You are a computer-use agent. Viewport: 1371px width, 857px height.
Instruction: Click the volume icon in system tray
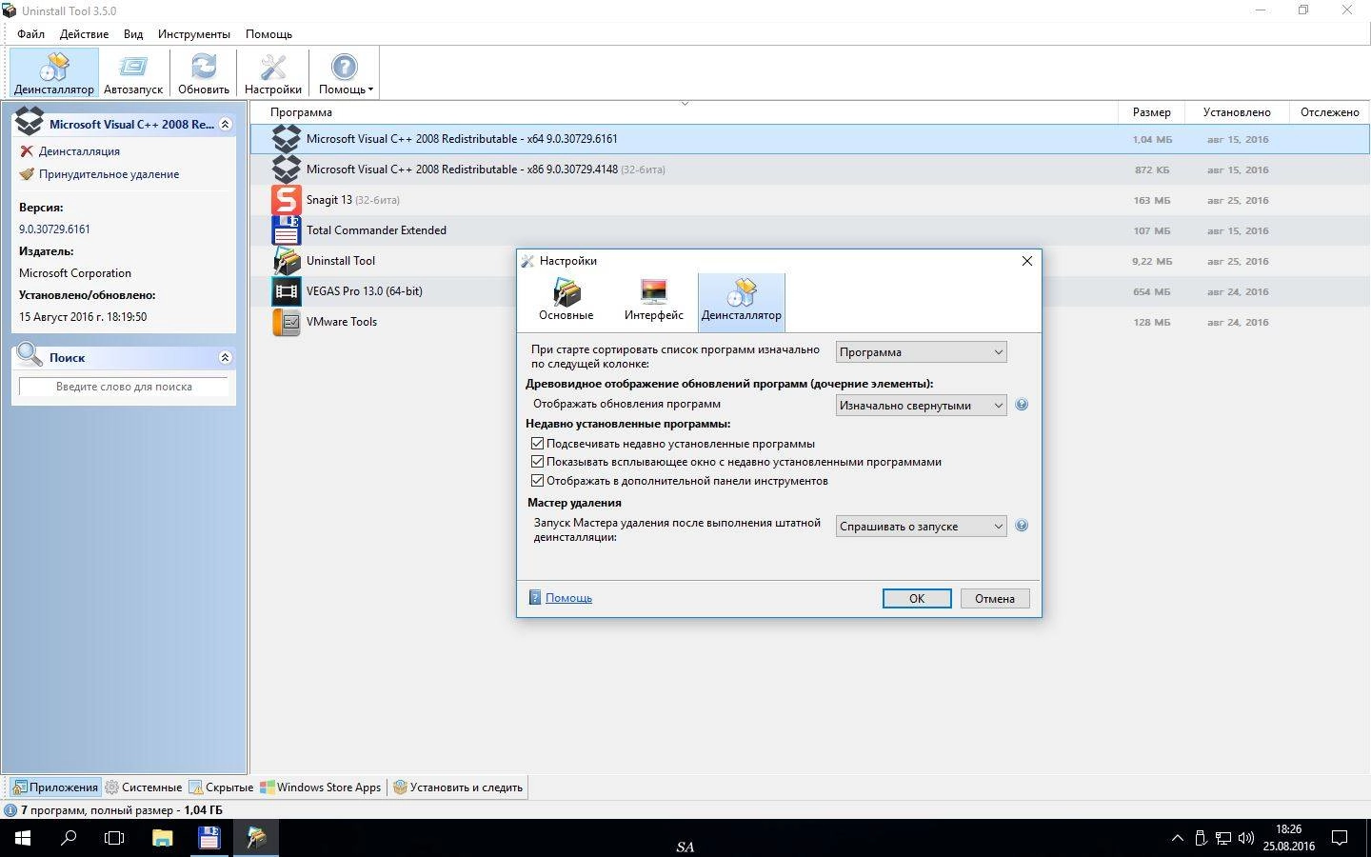1246,838
